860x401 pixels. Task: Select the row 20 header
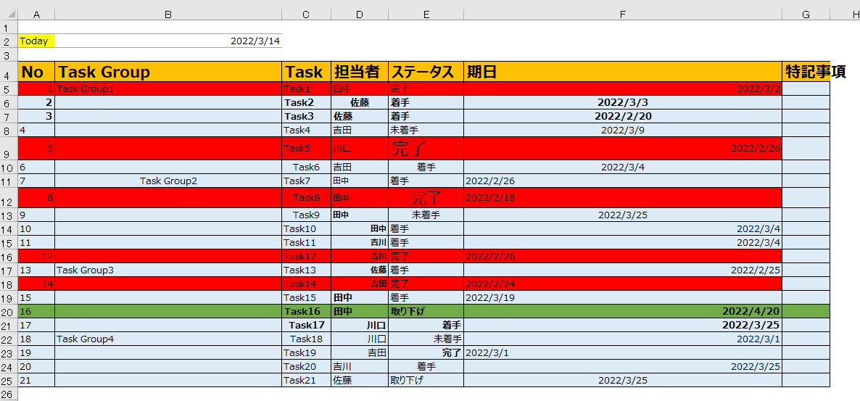(9, 311)
